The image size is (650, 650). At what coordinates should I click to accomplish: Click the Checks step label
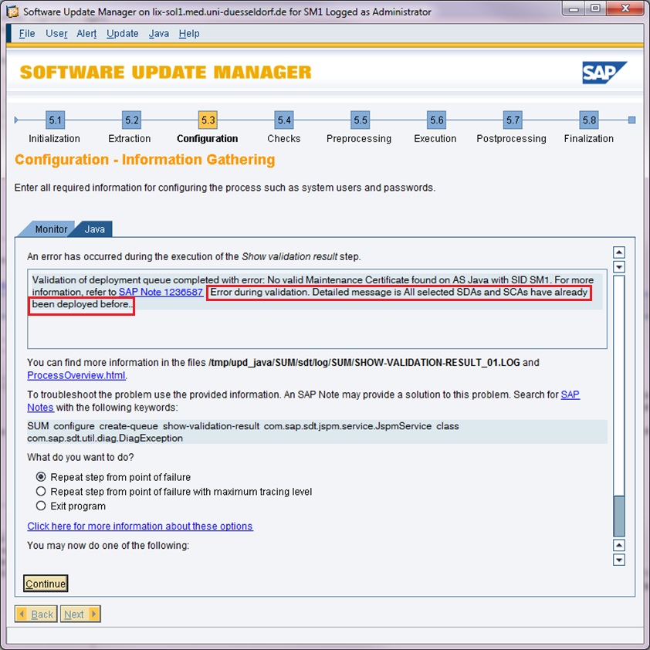coord(284,138)
